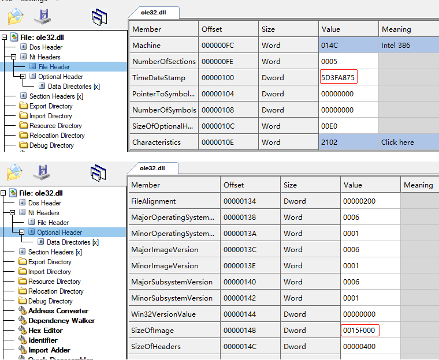Open Resource Directory folder in upper tree
Screen dimensions: 439x360
tap(55, 126)
